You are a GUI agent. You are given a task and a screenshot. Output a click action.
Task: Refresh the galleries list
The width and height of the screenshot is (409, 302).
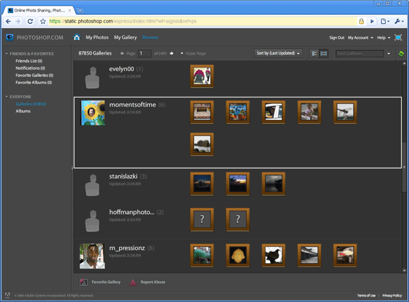point(402,54)
